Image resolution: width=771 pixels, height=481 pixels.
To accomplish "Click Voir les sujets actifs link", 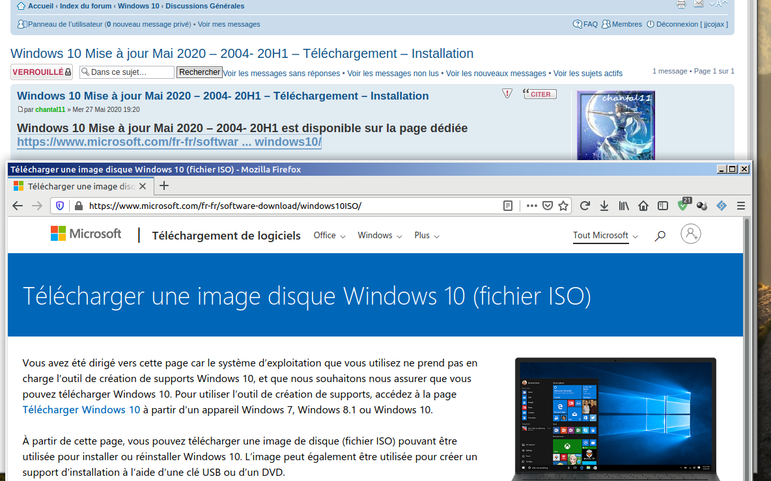I will coord(587,73).
